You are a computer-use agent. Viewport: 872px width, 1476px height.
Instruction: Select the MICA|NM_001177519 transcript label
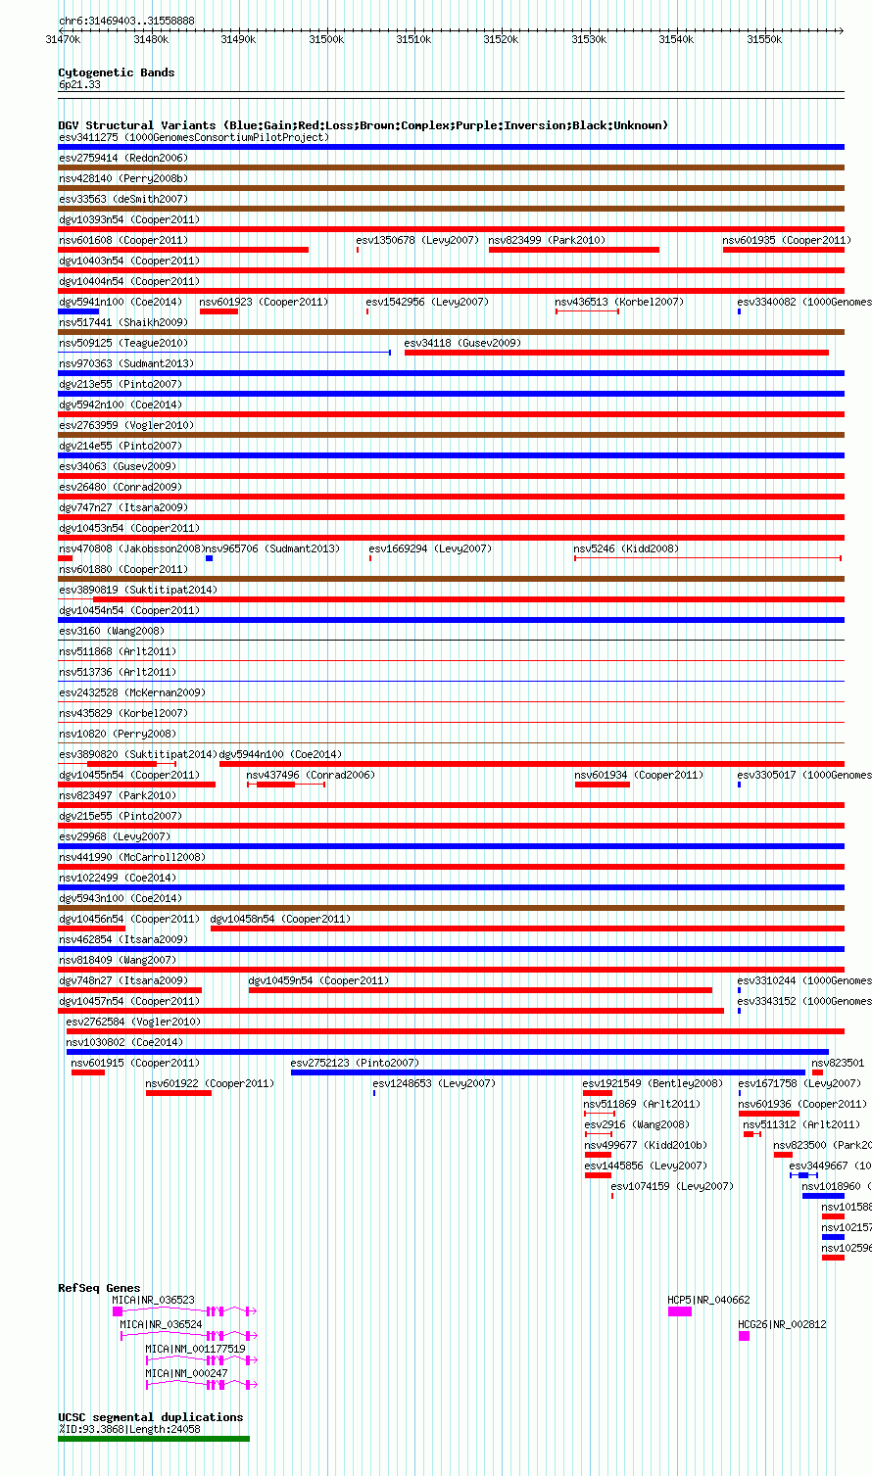click(x=196, y=1349)
